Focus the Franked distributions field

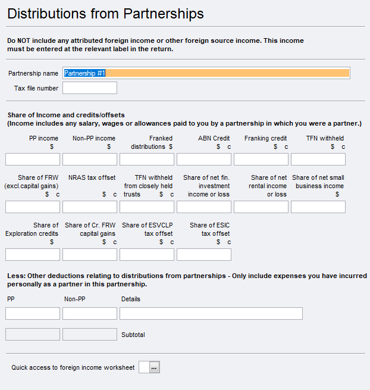click(x=147, y=160)
